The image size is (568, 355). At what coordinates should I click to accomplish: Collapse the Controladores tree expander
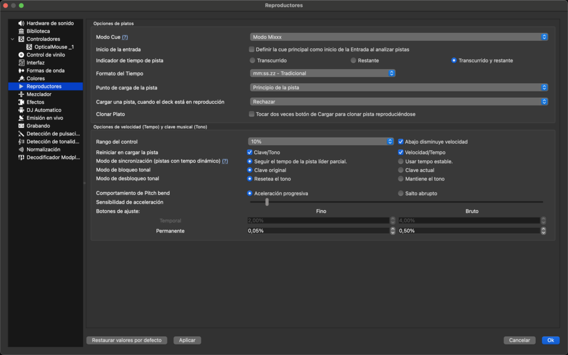pyautogui.click(x=13, y=39)
